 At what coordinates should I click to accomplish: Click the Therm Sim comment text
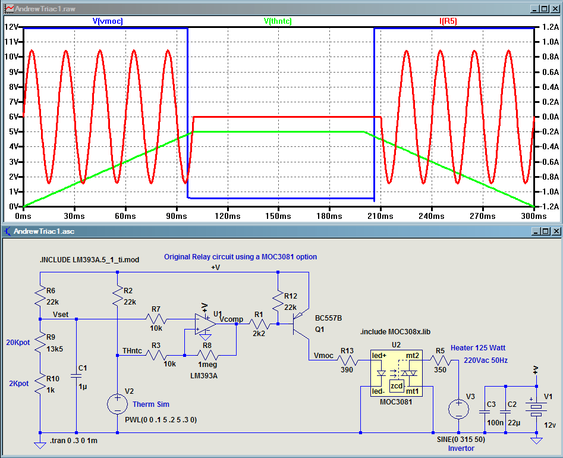(151, 404)
